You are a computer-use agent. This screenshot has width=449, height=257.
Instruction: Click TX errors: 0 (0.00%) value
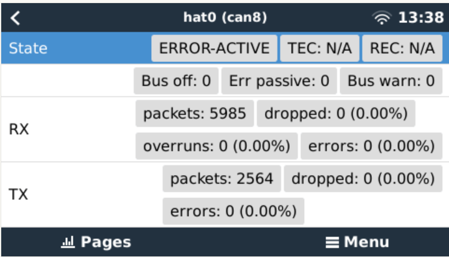tap(233, 211)
